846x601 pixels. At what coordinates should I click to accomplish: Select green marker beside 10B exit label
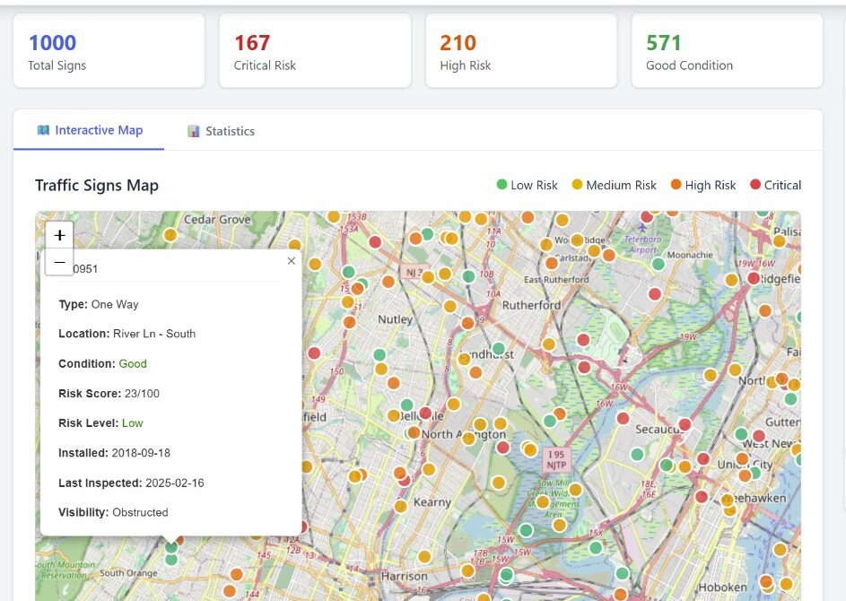coord(468,276)
